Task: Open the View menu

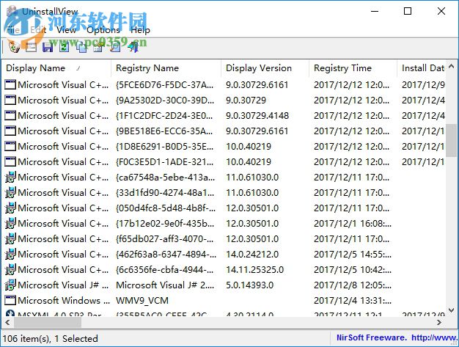Action: (x=67, y=30)
